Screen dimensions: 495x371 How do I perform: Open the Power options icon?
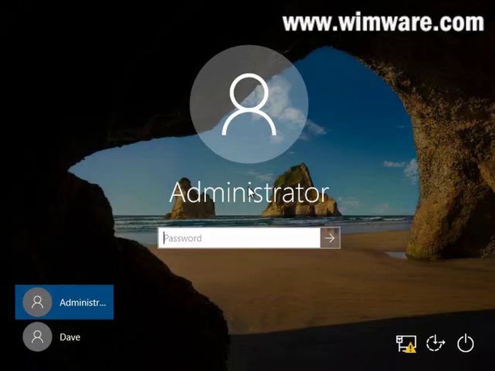(465, 343)
